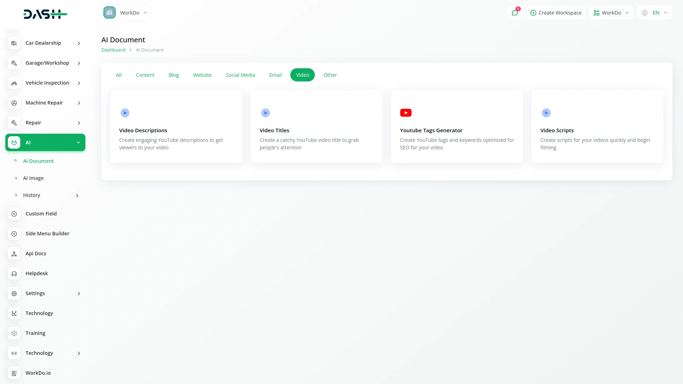This screenshot has height=384, width=683.
Task: Click the WorkDo.io sidebar icon
Action: [14, 373]
